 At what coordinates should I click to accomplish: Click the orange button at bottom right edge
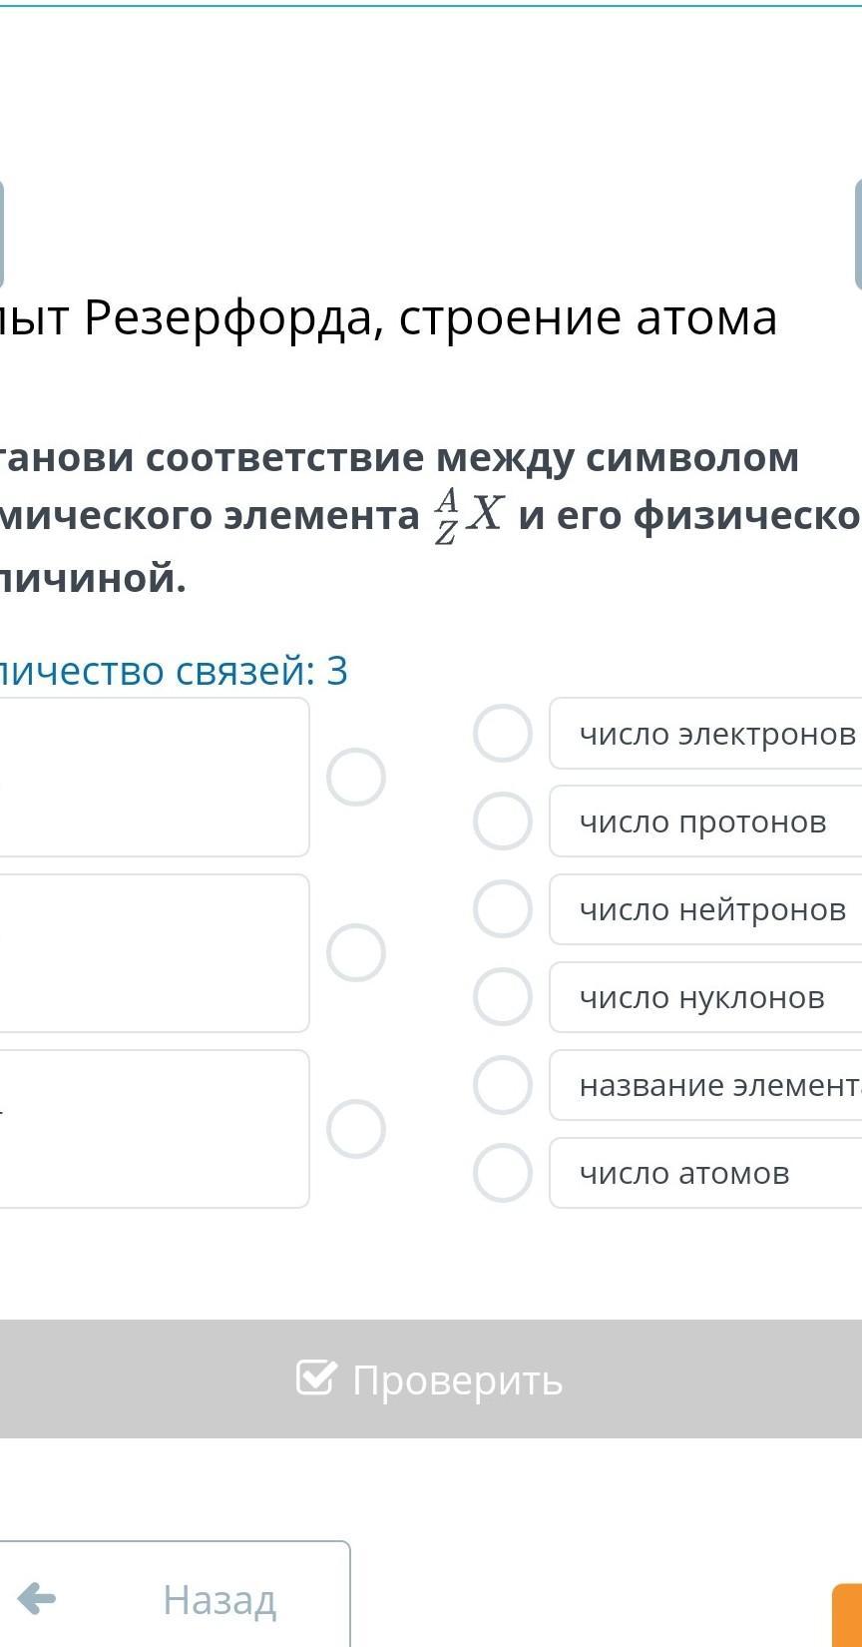[848, 1615]
